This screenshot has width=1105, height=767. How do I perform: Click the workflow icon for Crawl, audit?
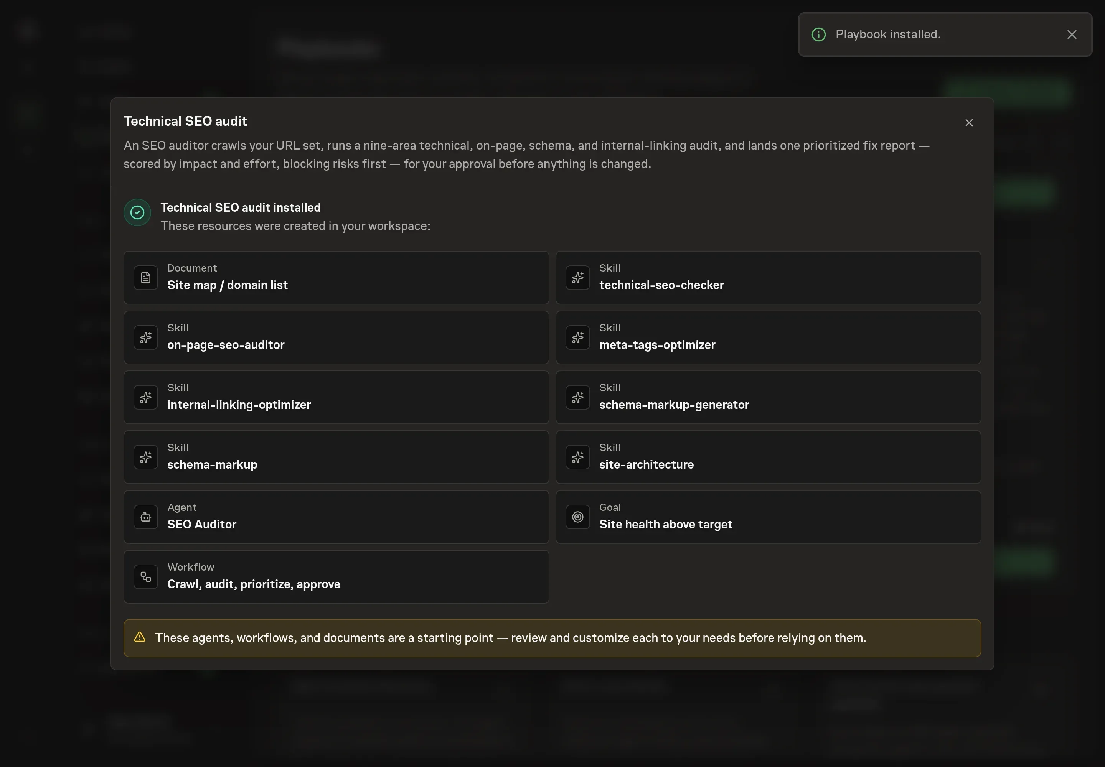coord(146,577)
